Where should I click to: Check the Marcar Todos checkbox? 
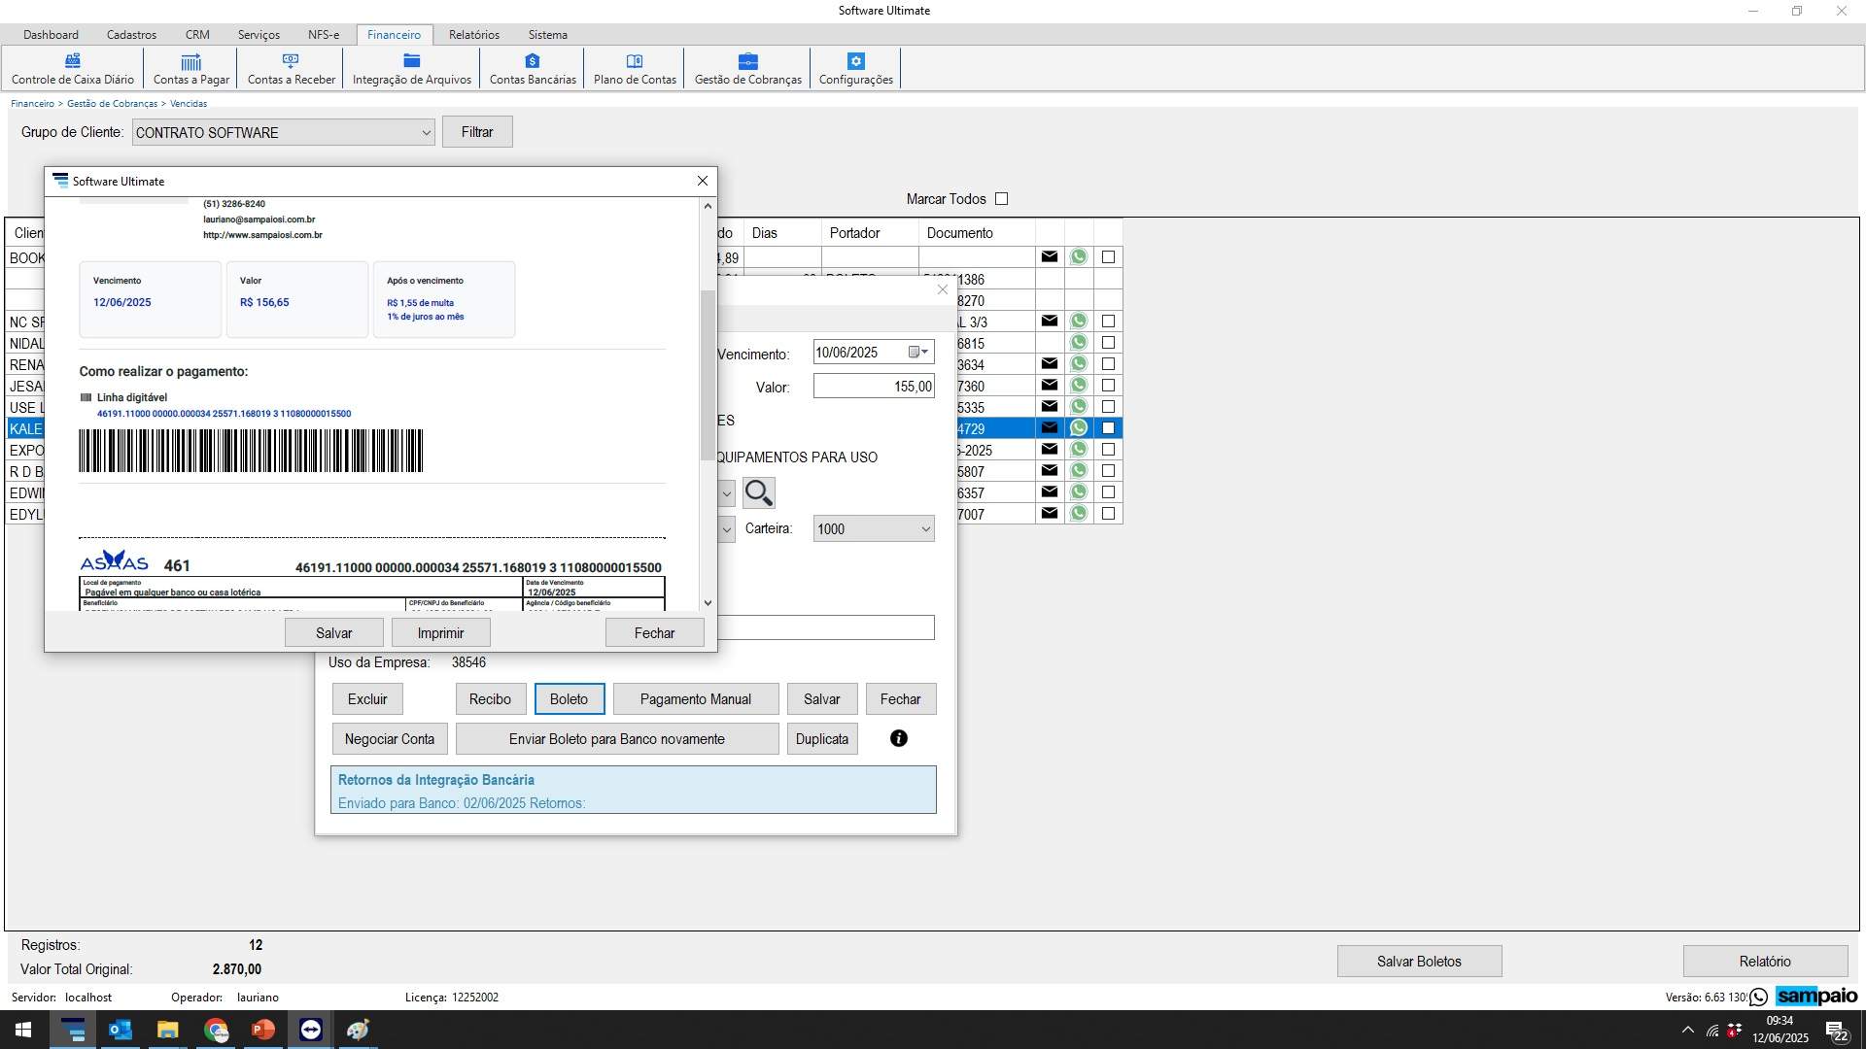pos(1002,199)
